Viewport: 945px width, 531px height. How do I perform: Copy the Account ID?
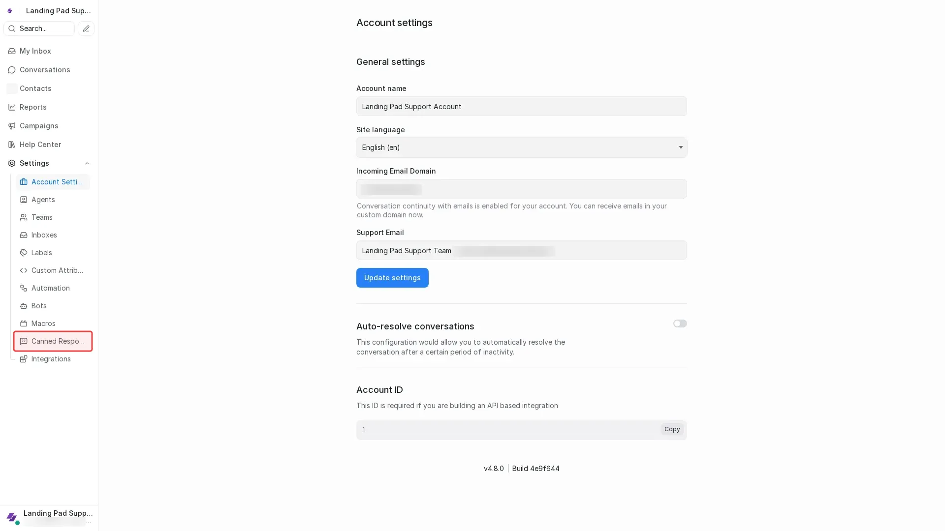pyautogui.click(x=671, y=429)
